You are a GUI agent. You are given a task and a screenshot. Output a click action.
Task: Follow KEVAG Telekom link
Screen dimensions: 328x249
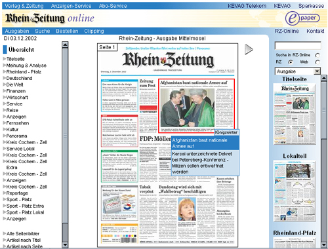(247, 6)
